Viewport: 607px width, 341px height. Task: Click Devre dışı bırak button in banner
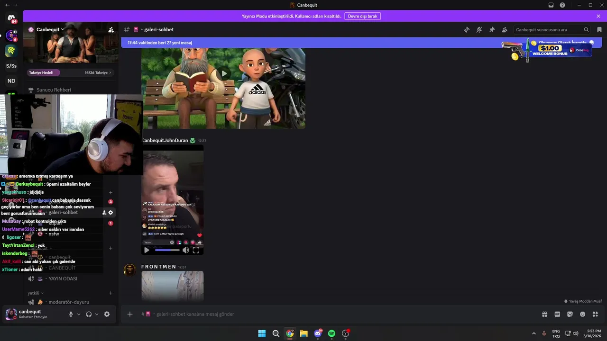(x=362, y=16)
